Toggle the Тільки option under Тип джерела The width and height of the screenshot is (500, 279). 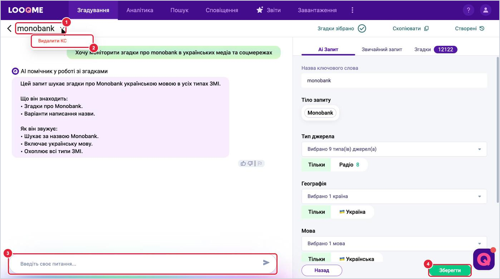pyautogui.click(x=317, y=165)
